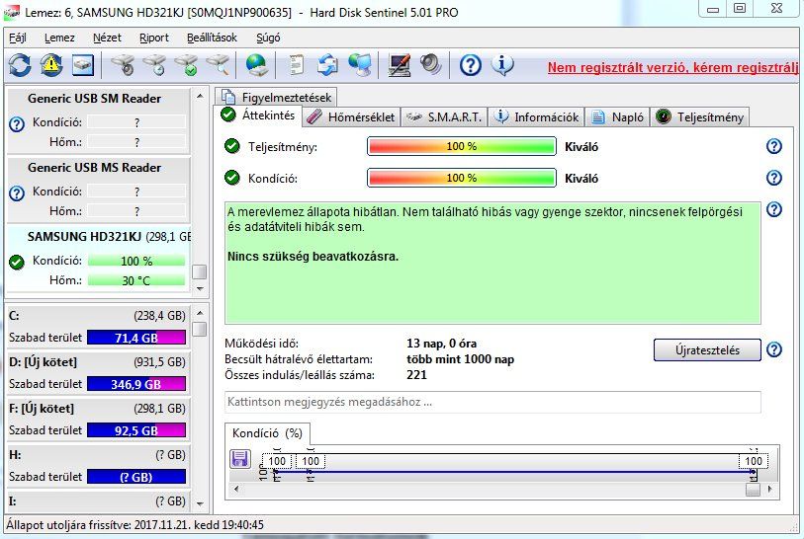Image resolution: width=804 pixels, height=539 pixels.
Task: Click the red Nem regisztrált verzió link
Action: click(673, 67)
